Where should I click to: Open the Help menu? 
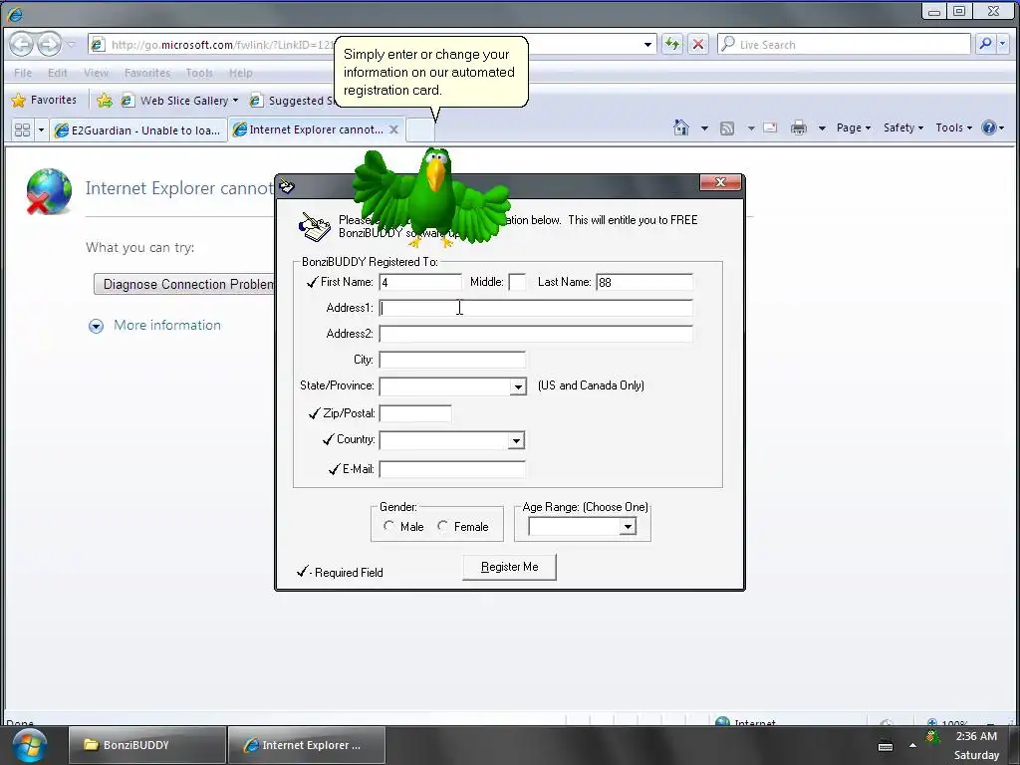(x=240, y=73)
